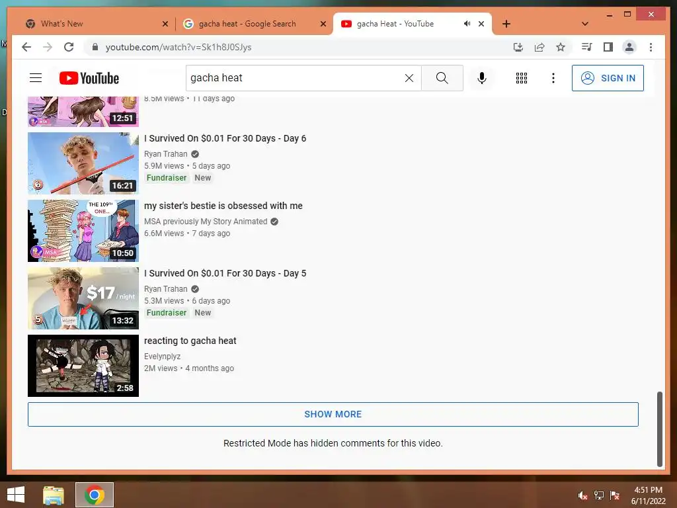Open the YouTube apps grid
The height and width of the screenshot is (508, 677).
point(522,78)
